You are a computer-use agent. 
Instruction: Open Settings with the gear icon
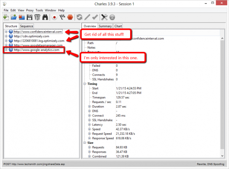pyautogui.click(x=112, y=17)
